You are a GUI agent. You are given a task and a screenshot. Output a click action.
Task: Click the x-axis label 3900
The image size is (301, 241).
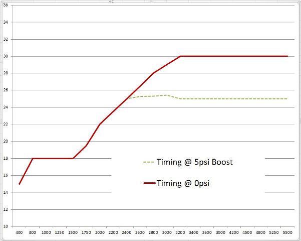[x=220, y=232]
